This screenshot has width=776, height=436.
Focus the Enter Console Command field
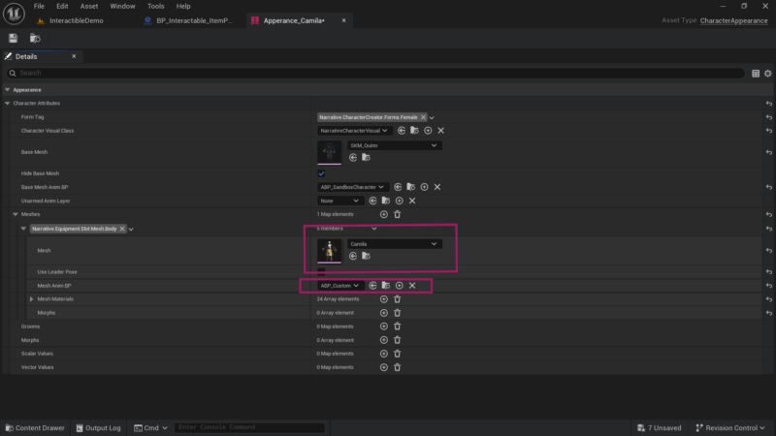(x=249, y=427)
